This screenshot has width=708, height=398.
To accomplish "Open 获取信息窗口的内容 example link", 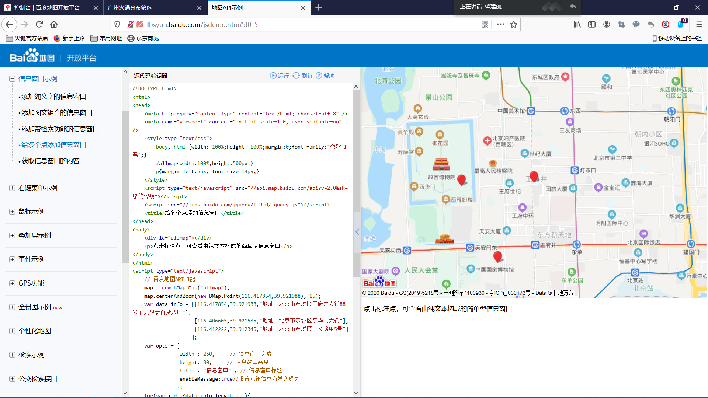I will (51, 161).
